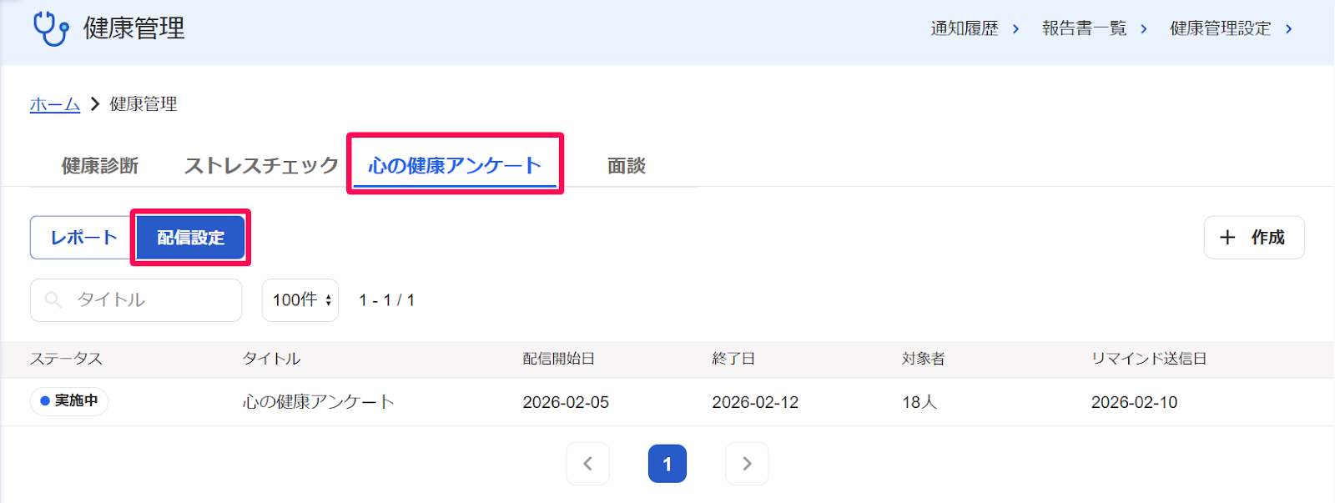Click the blue status dot in the 実施中 badge
This screenshot has height=503, width=1335.
(x=45, y=401)
